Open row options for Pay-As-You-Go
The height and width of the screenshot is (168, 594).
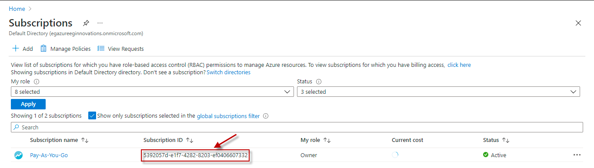pyautogui.click(x=577, y=155)
